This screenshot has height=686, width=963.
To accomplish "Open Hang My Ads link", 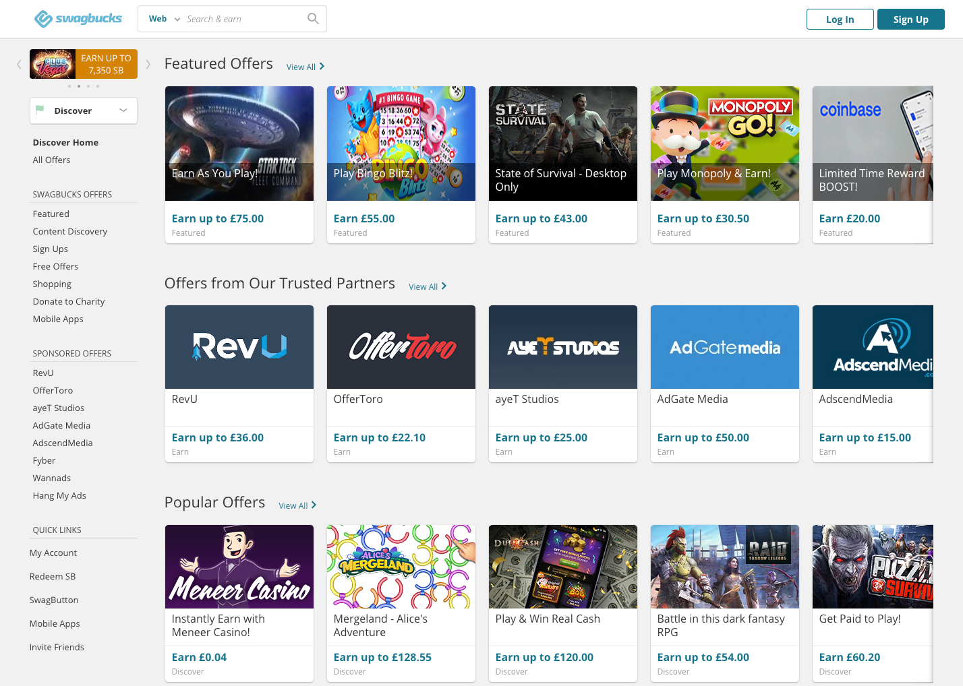I will 59,495.
